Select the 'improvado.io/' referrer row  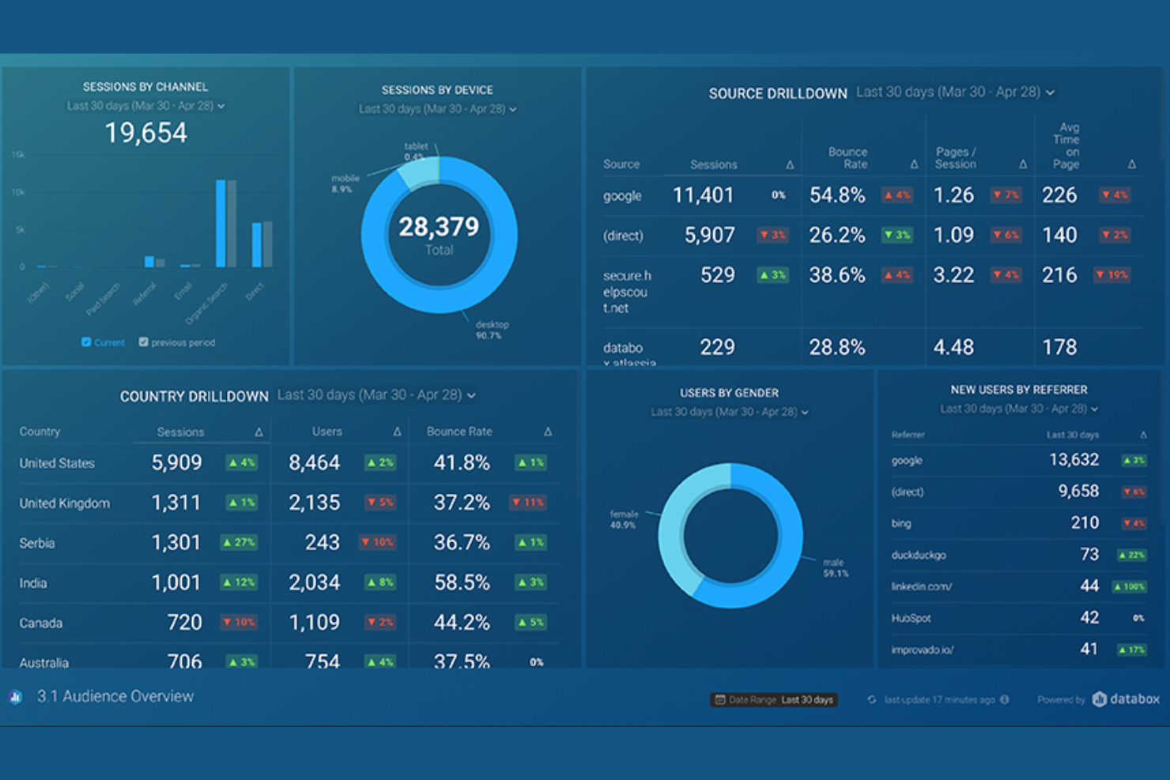pyautogui.click(x=1019, y=650)
